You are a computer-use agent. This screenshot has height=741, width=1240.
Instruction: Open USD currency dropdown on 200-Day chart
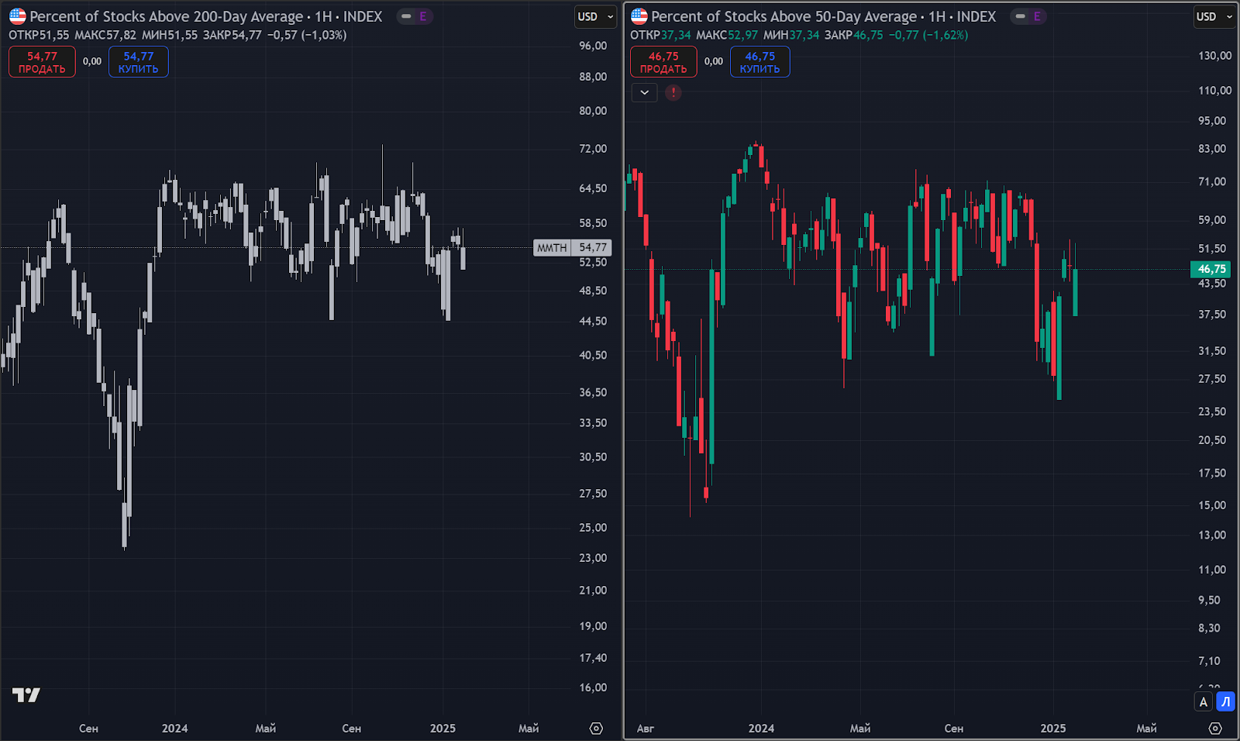pos(595,16)
